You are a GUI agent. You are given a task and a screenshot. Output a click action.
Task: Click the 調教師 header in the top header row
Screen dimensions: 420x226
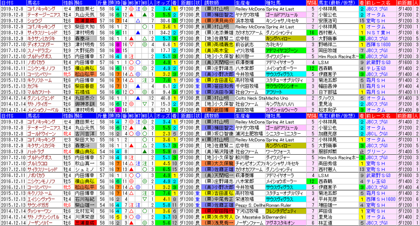coord(211,3)
